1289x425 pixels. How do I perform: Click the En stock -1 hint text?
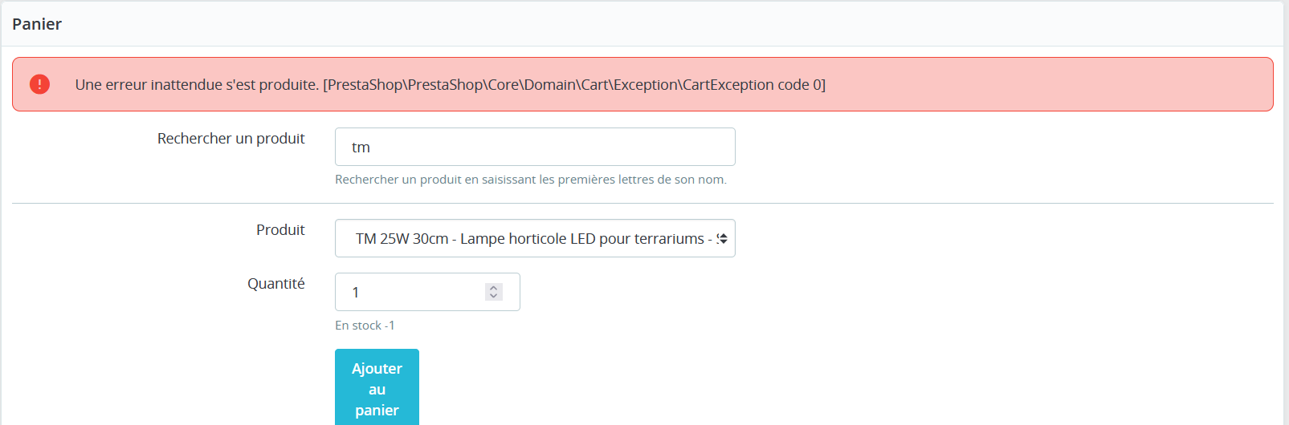point(365,326)
